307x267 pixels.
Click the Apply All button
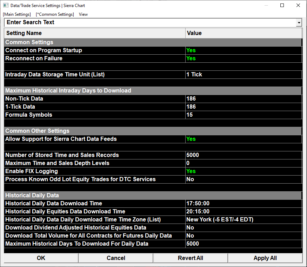(x=265, y=258)
